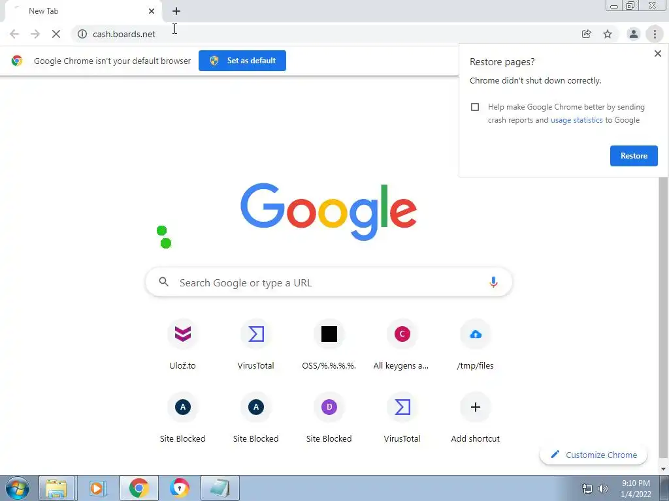The image size is (669, 501).
Task: Bookmark this tab with star icon
Action: pos(608,34)
